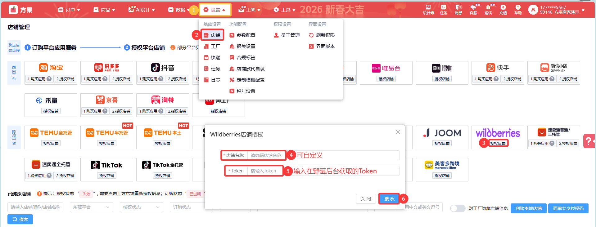Click 授权店铺 under JOOM
The width and height of the screenshot is (596, 227).
pos(442,143)
